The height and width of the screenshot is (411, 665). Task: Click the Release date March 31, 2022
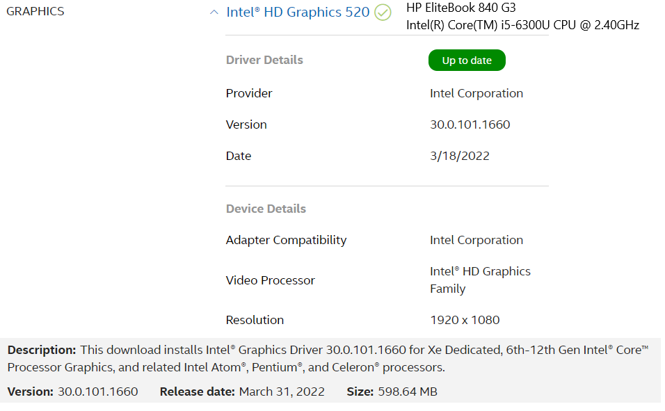tap(242, 392)
